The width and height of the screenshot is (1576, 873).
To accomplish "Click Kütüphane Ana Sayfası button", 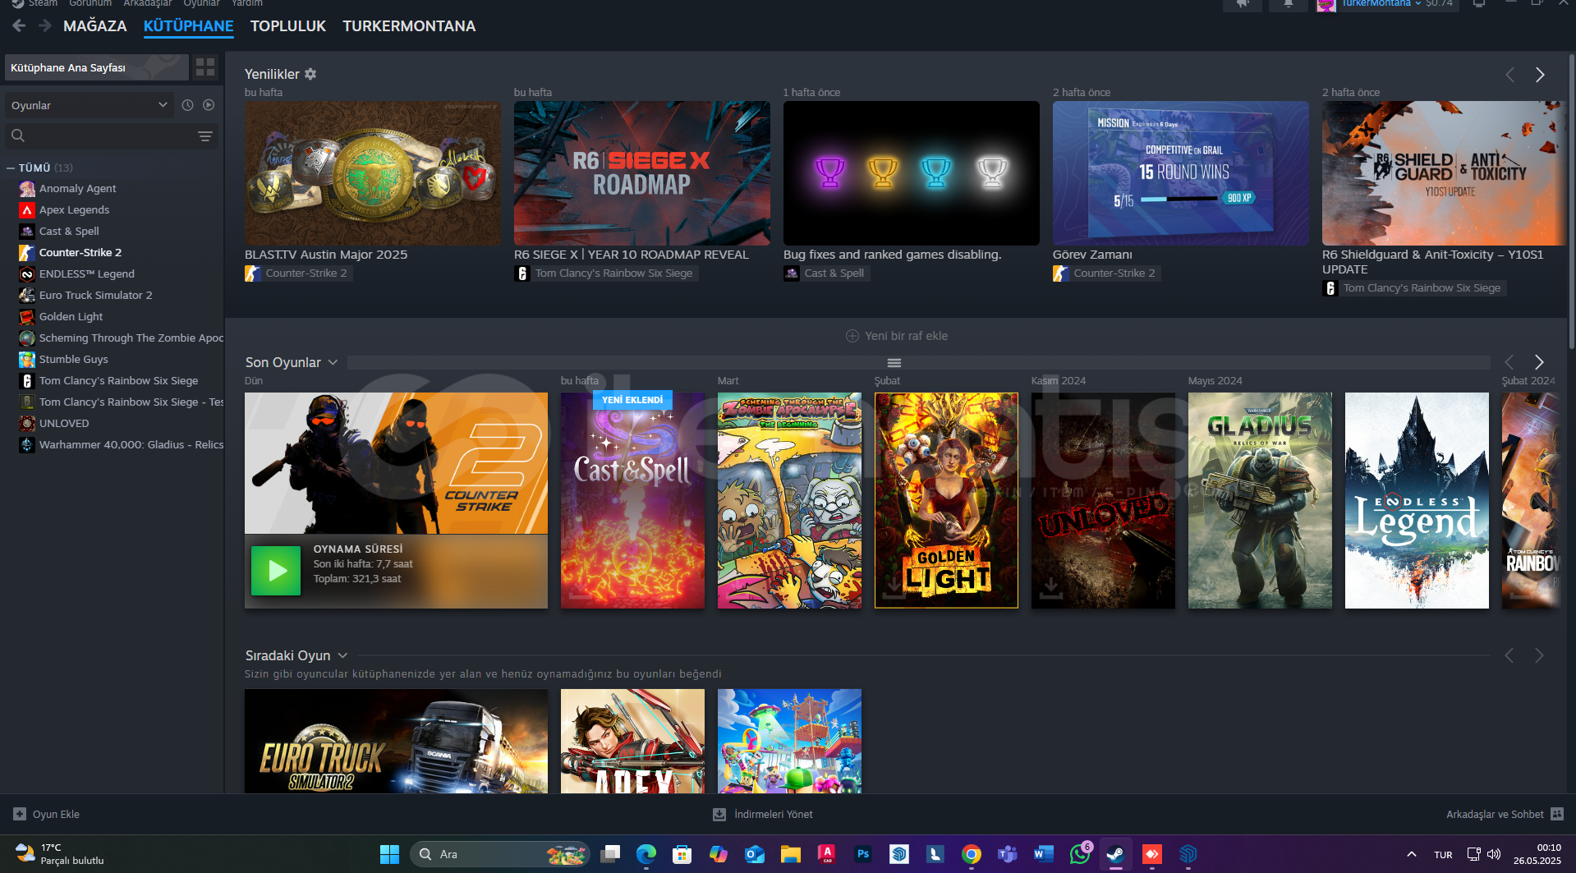I will pos(97,67).
